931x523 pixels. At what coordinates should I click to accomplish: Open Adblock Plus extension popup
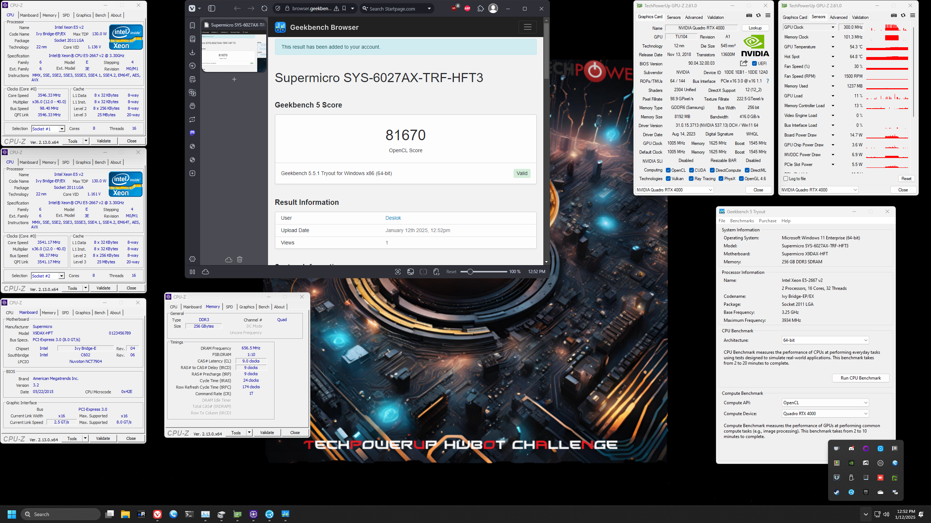point(467,8)
